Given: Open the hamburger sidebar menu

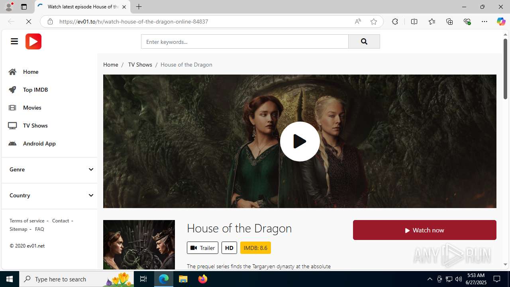Looking at the screenshot, I should click(x=14, y=41).
